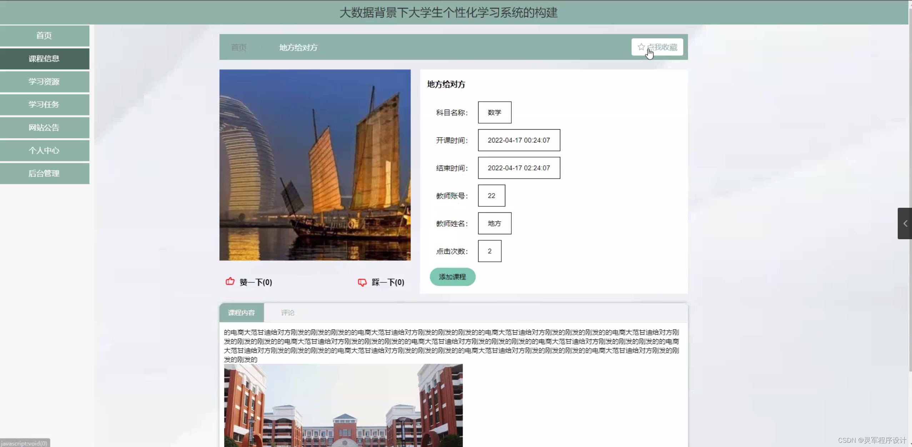Click the 首页 breadcrumb link
912x447 pixels.
pyautogui.click(x=239, y=47)
